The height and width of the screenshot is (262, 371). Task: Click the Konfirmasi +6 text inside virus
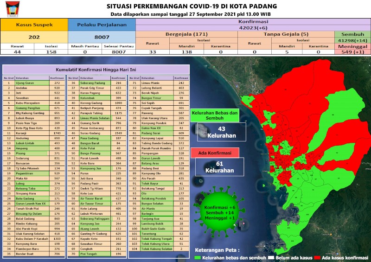pos(220,208)
